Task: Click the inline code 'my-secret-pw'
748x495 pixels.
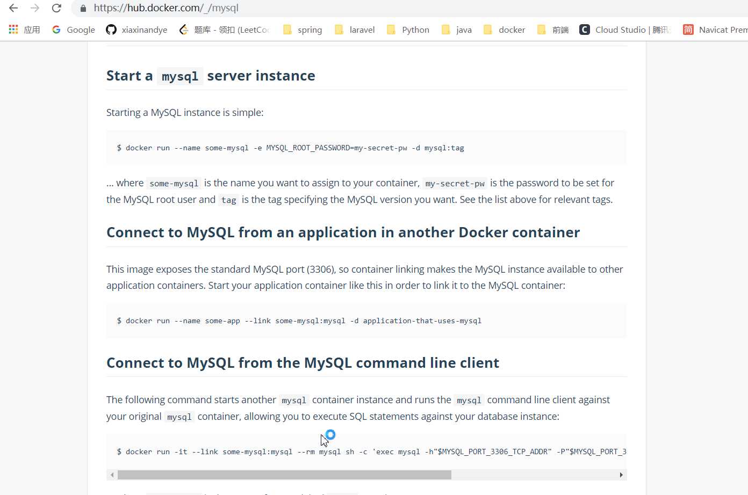Action: point(455,184)
